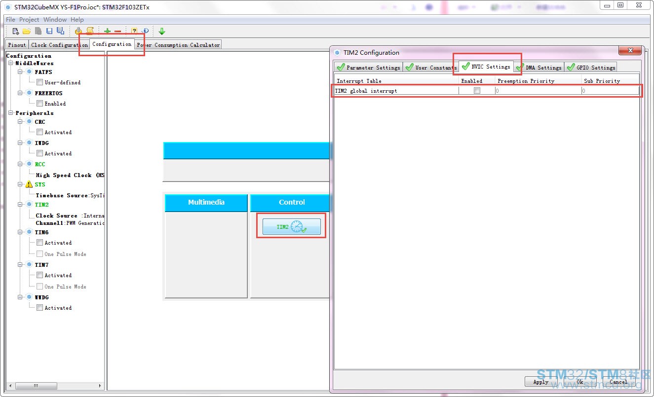This screenshot has width=654, height=397.
Task: Click the TIM7 node cube icon
Action: pos(29,265)
